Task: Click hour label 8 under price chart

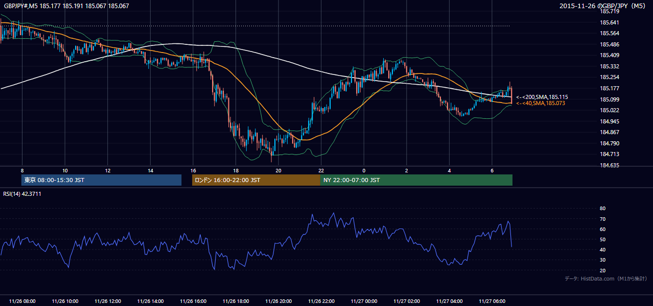Action: tap(22, 170)
